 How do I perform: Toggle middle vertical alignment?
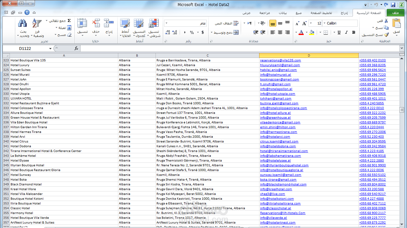coord(280,23)
